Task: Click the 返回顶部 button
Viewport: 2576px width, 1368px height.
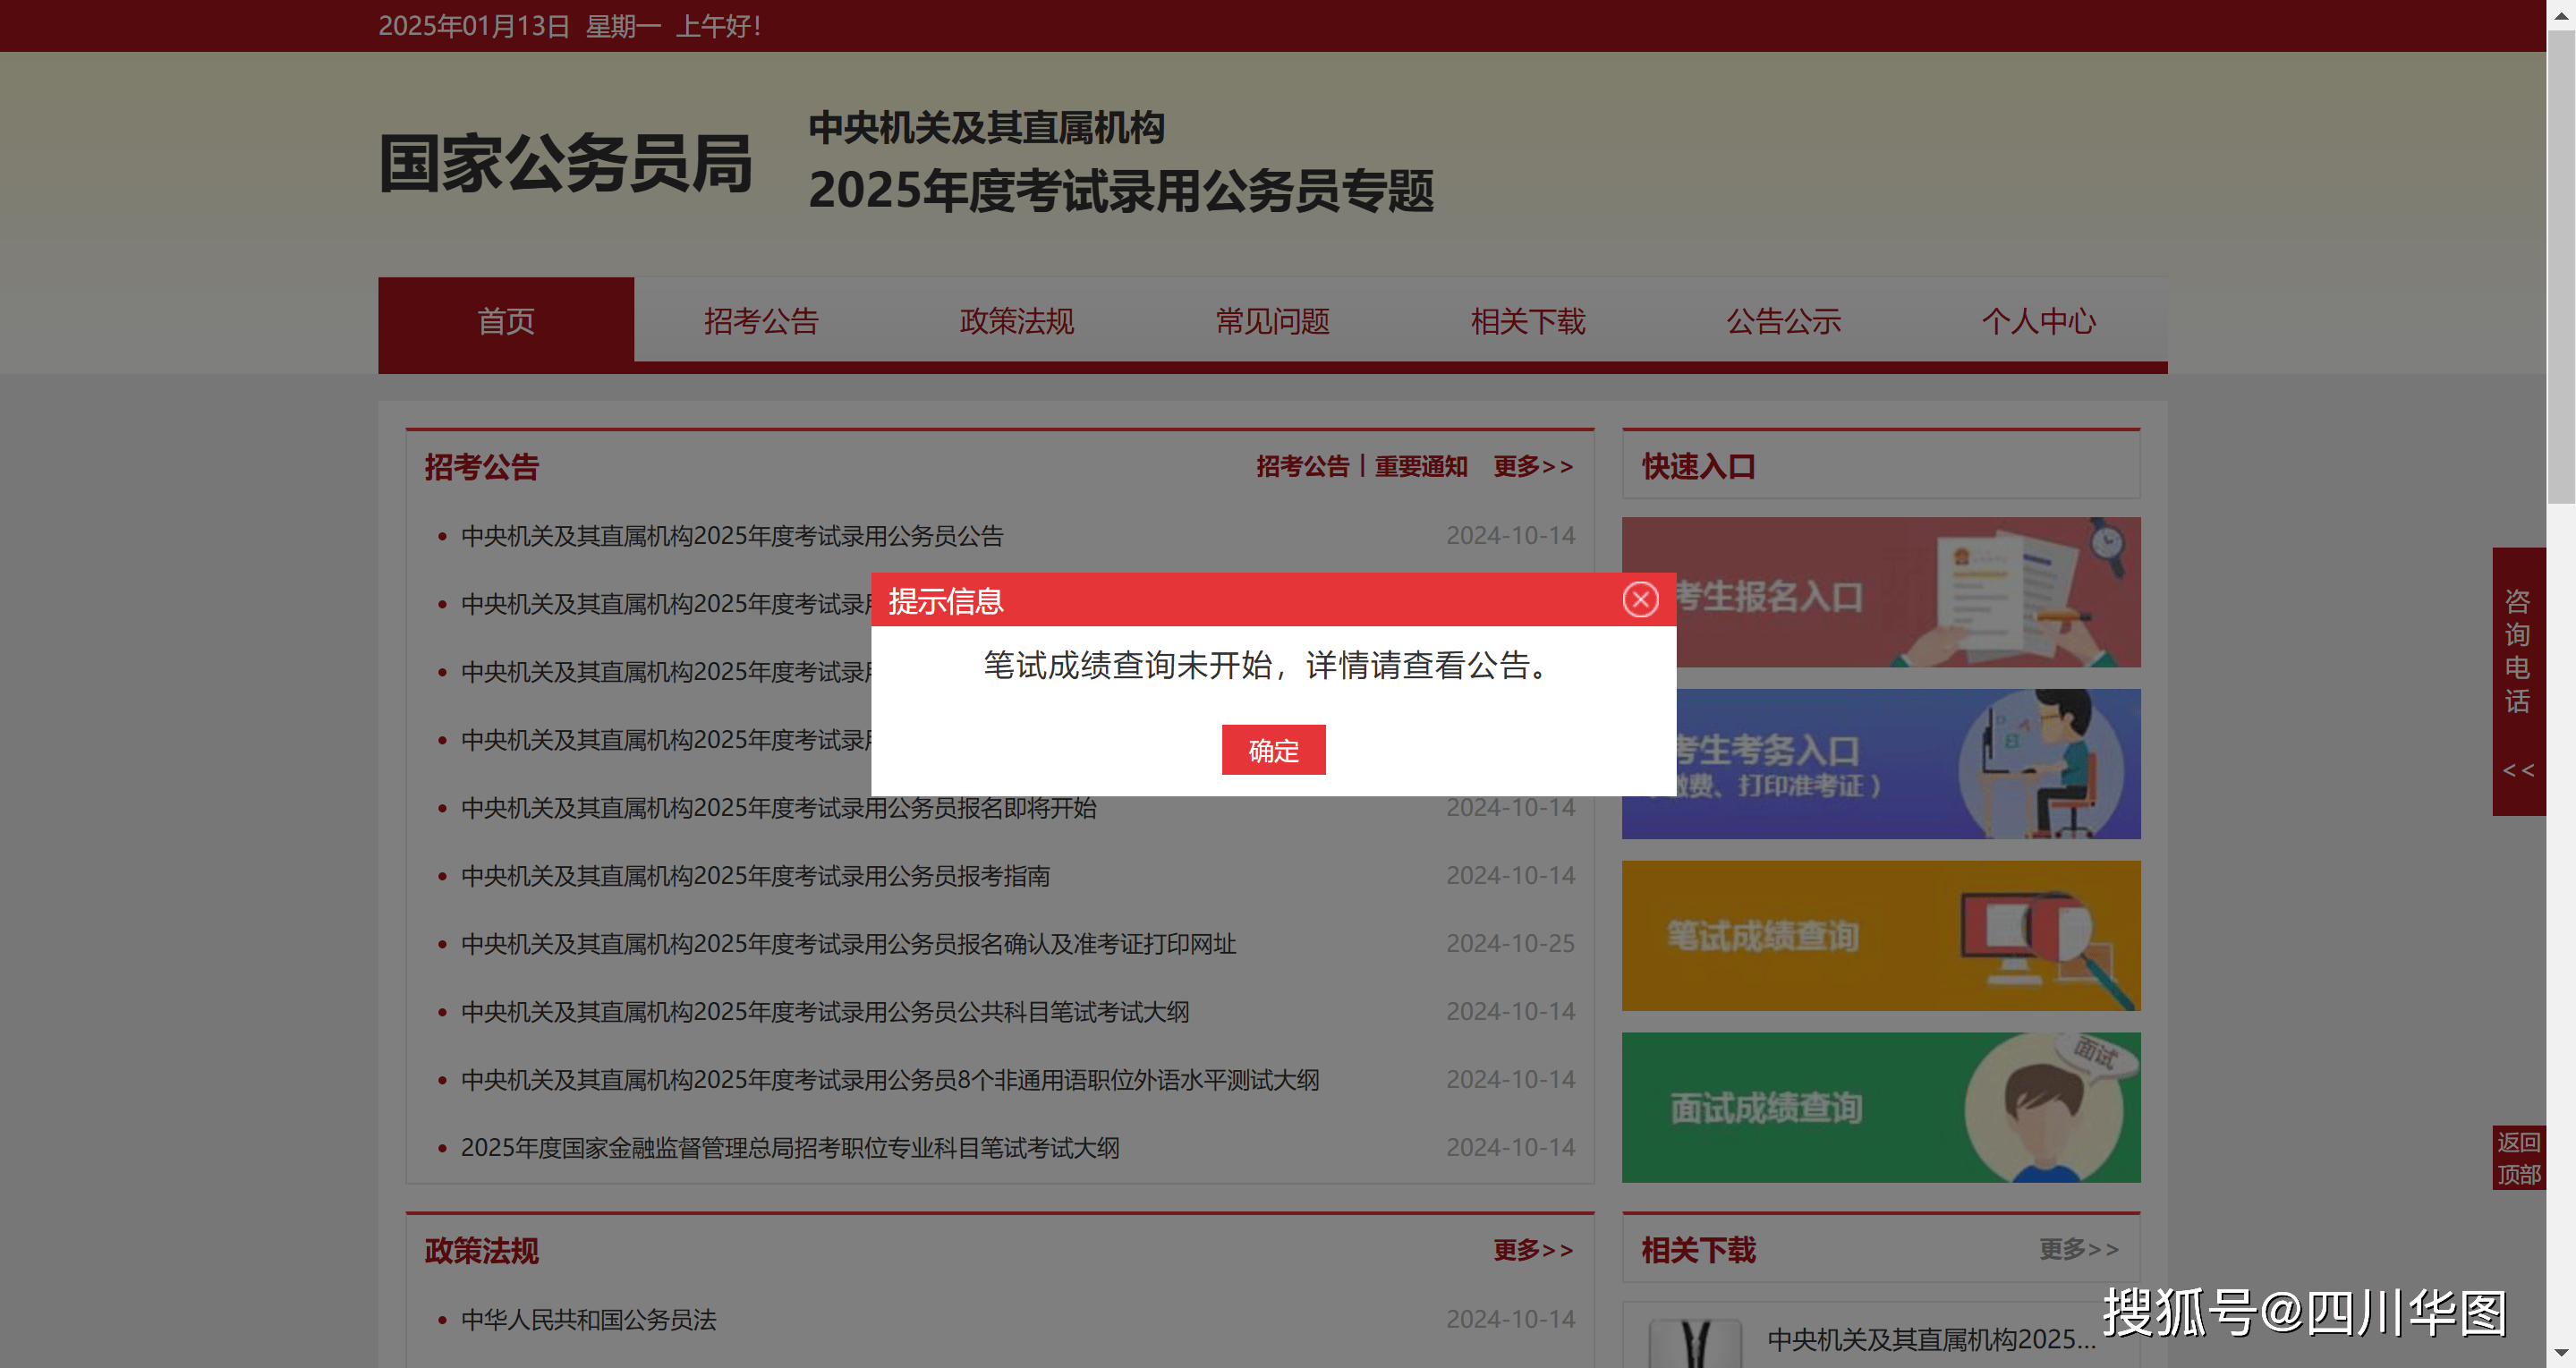Action: pos(2518,1158)
